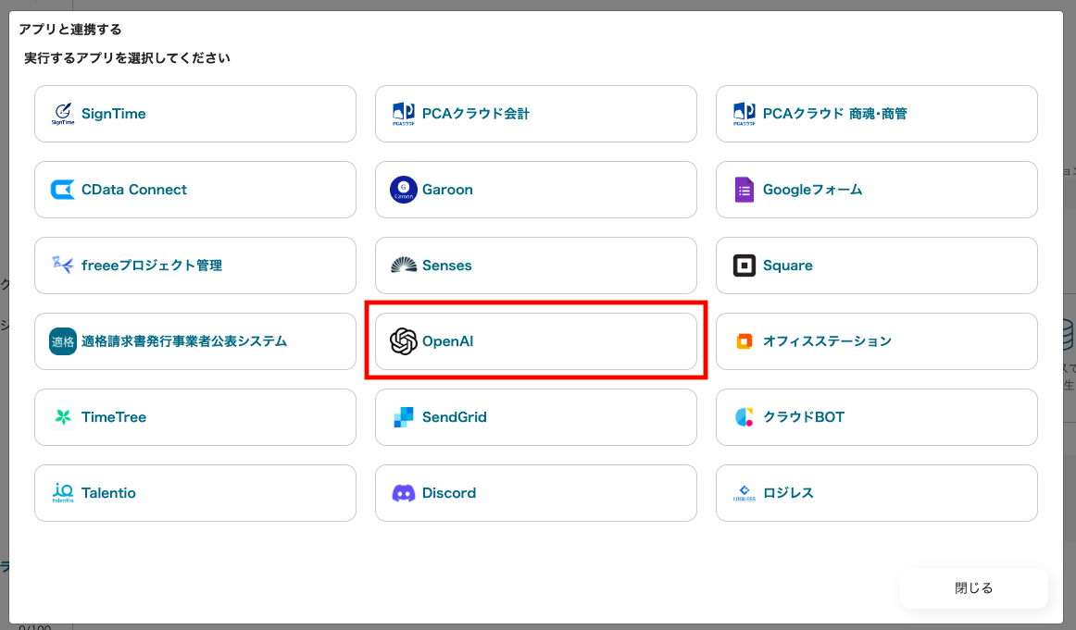Screen dimensions: 1076x630
Task: Choose the ロジレス app
Action: point(876,493)
